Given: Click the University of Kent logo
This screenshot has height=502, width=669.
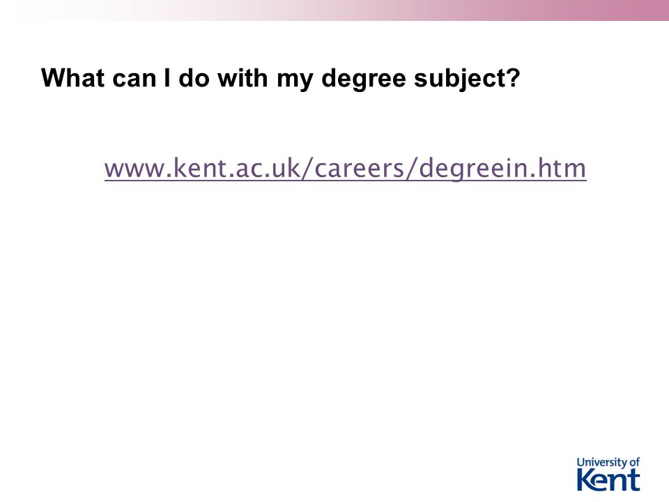Looking at the screenshot, I should pos(608,474).
